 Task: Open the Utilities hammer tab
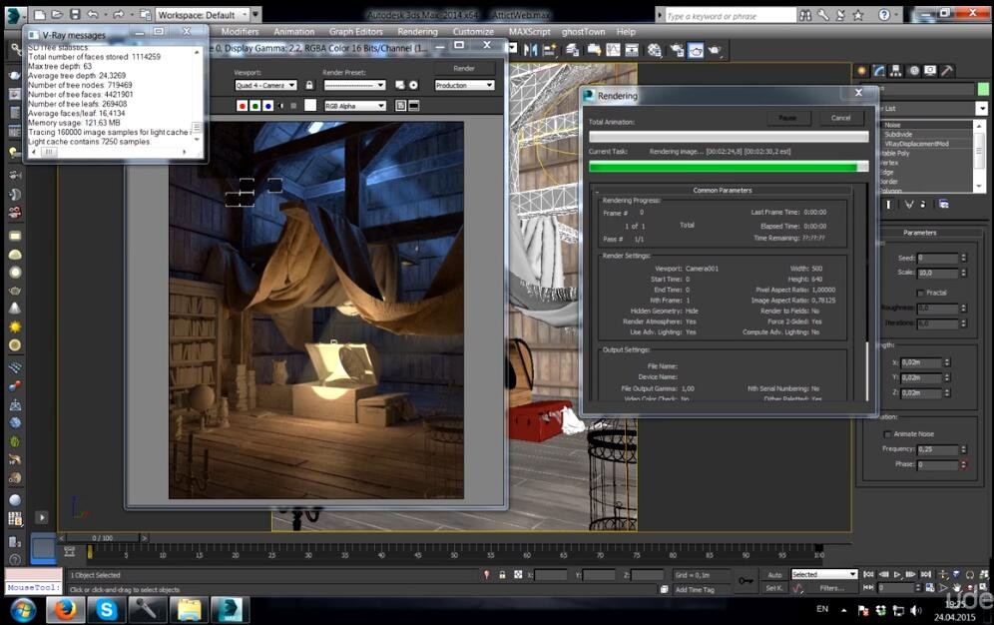(946, 71)
